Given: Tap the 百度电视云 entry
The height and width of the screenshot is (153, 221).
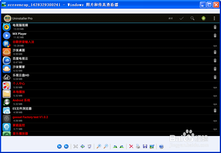Looking at the screenshot, I should pyautogui.click(x=110, y=61).
